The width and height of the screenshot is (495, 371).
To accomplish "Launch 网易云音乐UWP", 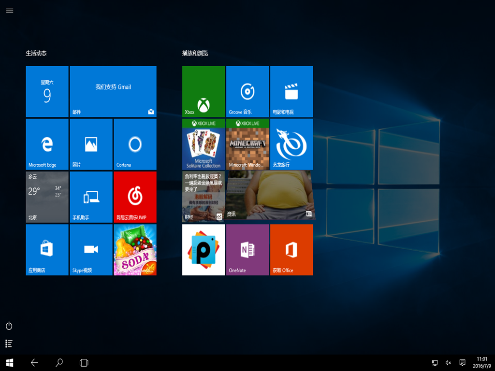I will click(135, 197).
